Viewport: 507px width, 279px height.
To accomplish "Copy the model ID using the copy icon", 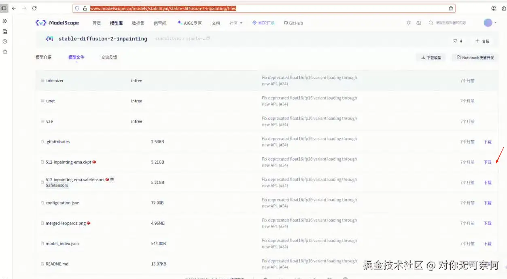I will click(208, 39).
